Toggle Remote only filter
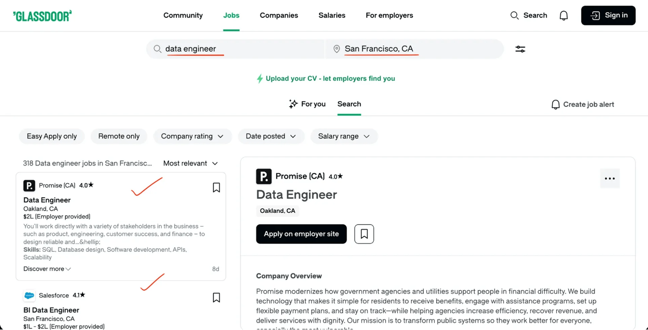Image resolution: width=648 pixels, height=330 pixels. click(119, 136)
